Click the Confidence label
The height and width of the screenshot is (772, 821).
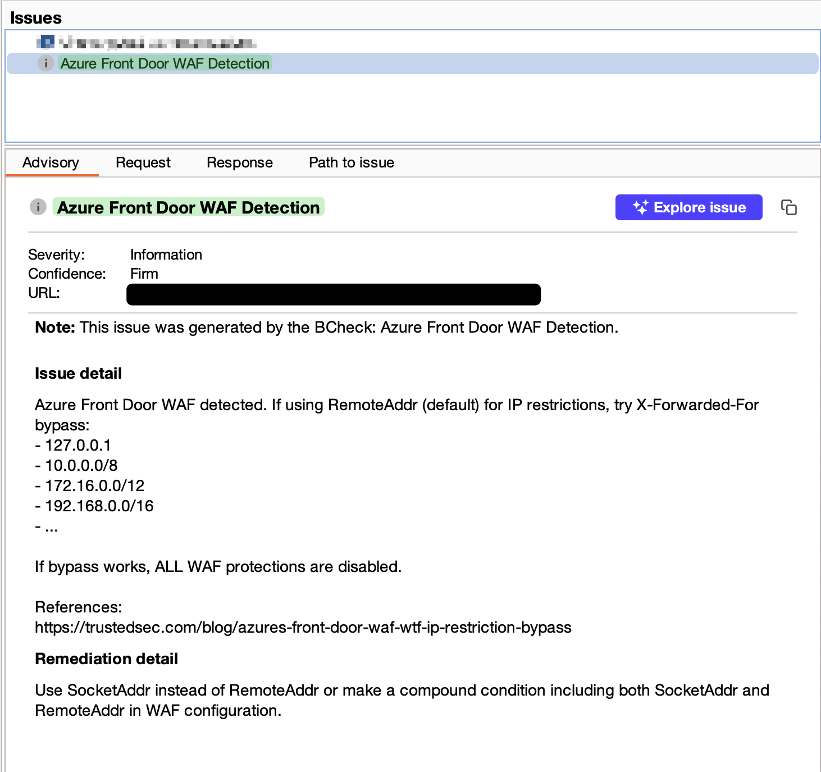(67, 274)
